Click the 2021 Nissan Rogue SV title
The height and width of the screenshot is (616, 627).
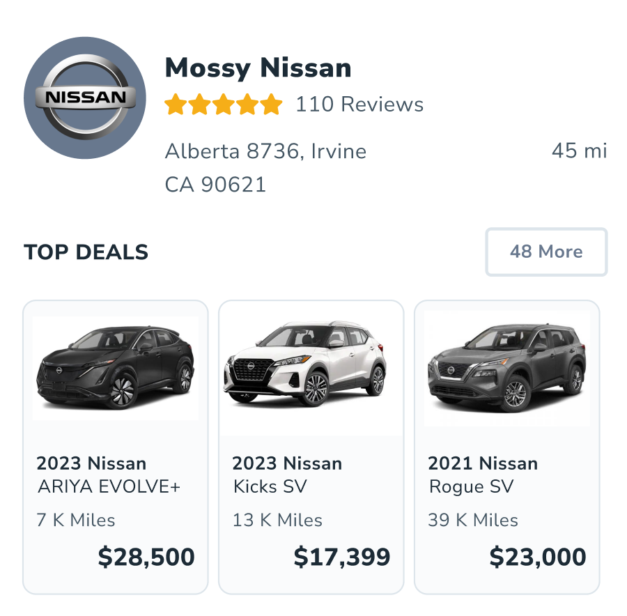click(483, 475)
